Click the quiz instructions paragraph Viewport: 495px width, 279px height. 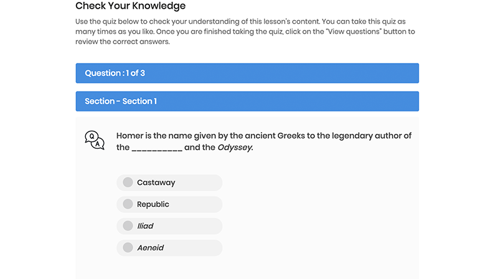[x=245, y=32]
